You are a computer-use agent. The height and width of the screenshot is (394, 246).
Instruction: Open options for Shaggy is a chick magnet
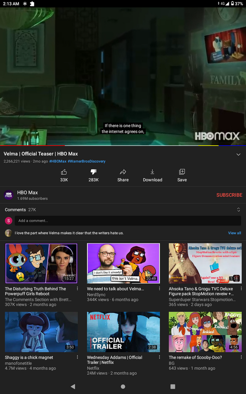[x=77, y=357]
